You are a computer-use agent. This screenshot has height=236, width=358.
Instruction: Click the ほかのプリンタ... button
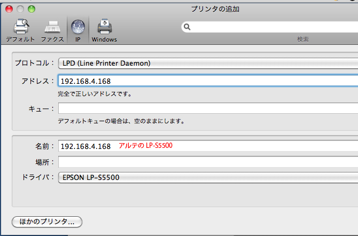point(47,222)
